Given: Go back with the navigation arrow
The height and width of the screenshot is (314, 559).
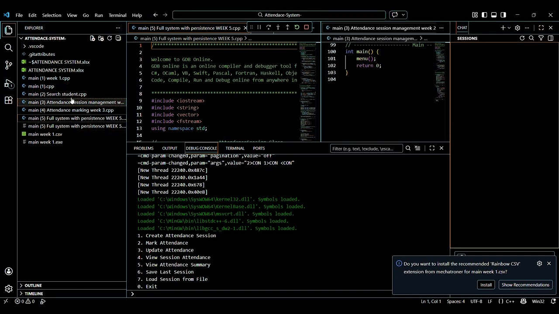Looking at the screenshot, I should coord(155,15).
